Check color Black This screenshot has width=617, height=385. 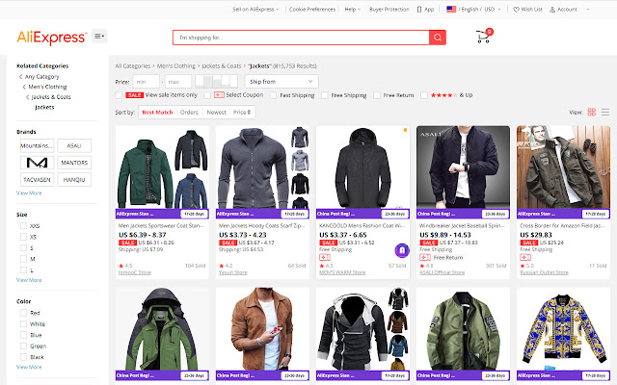[23, 357]
